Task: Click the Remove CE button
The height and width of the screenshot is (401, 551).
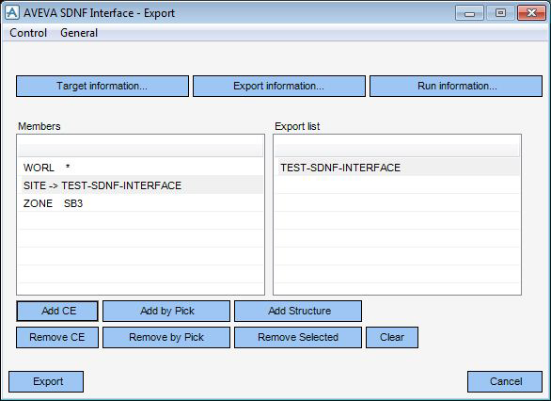Action: pyautogui.click(x=57, y=337)
